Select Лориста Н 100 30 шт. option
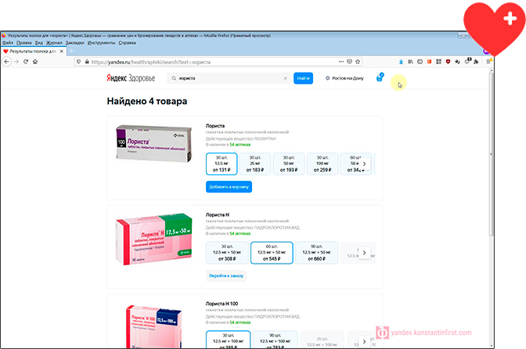Screen dimensions: 526x349 228,340
